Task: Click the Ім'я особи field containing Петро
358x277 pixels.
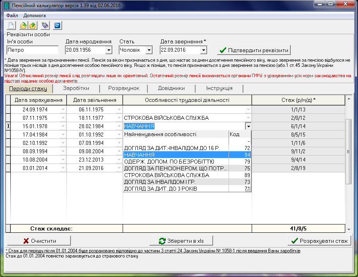Action: (x=32, y=50)
